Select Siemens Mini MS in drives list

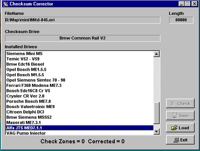coord(80,54)
